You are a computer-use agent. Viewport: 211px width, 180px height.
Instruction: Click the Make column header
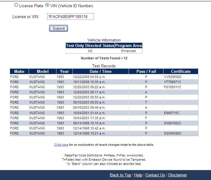coord(19,71)
